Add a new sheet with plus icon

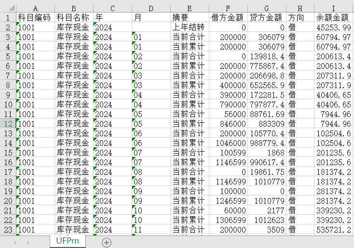click(106, 243)
